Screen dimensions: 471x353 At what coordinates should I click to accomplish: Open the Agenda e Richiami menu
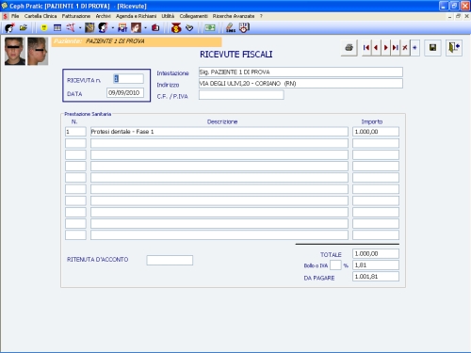[136, 16]
